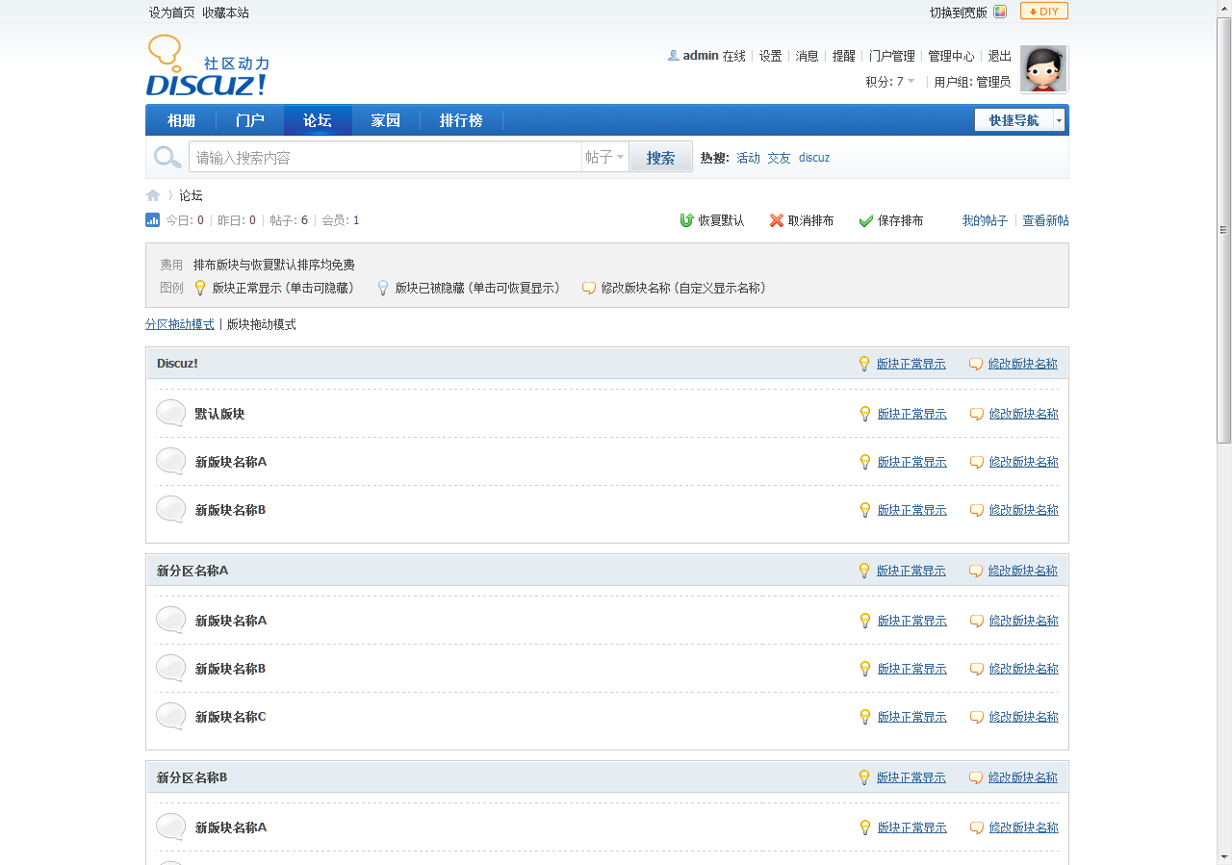Click the 默认版块 speech bubble icon

pos(170,413)
